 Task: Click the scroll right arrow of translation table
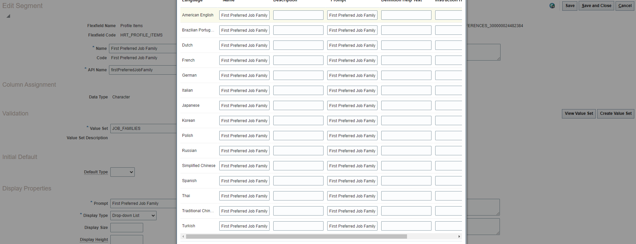(459, 237)
